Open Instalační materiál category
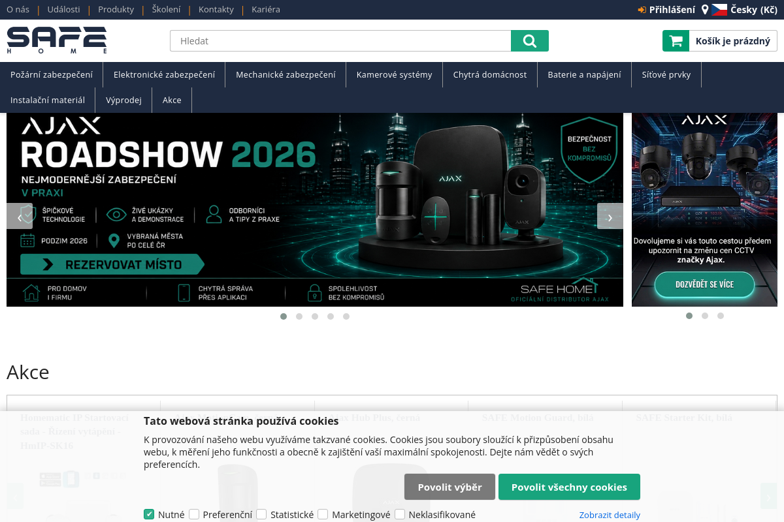This screenshot has height=522, width=784. click(x=48, y=100)
